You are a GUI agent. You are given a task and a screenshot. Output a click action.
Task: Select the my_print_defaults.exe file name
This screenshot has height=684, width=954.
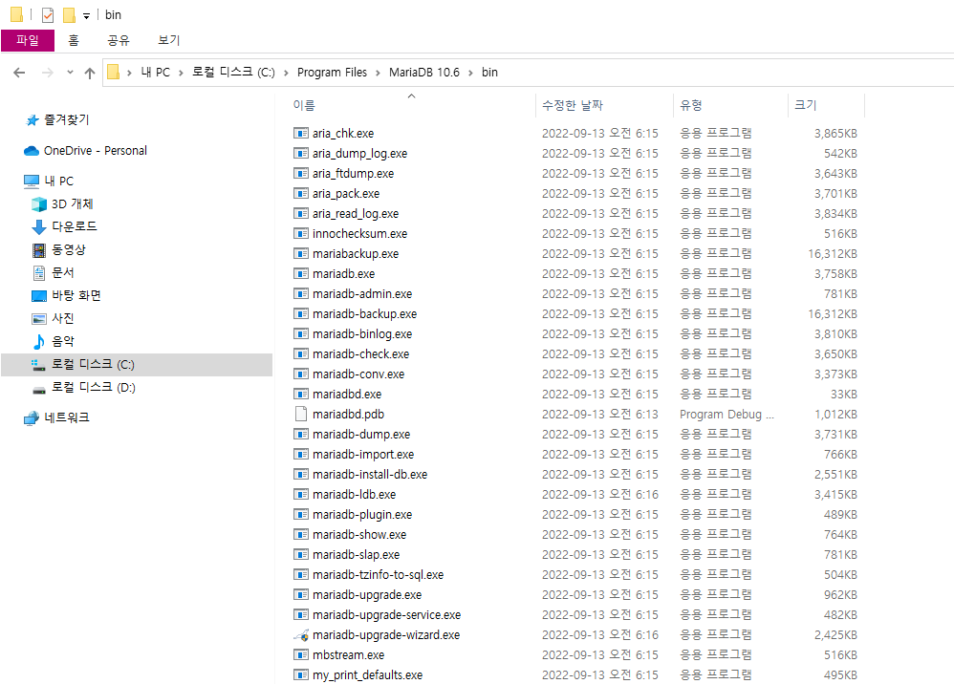click(367, 675)
